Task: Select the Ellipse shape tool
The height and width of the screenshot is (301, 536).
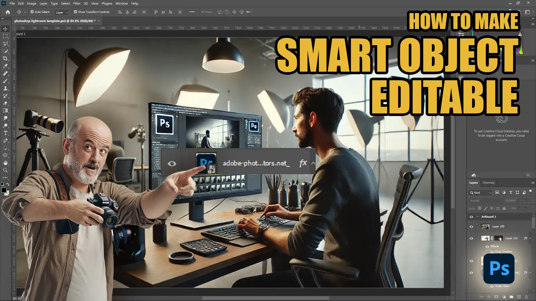Action: pyautogui.click(x=5, y=155)
